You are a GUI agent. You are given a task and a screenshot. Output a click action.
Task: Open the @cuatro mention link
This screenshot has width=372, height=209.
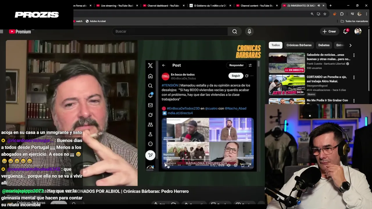(211, 108)
